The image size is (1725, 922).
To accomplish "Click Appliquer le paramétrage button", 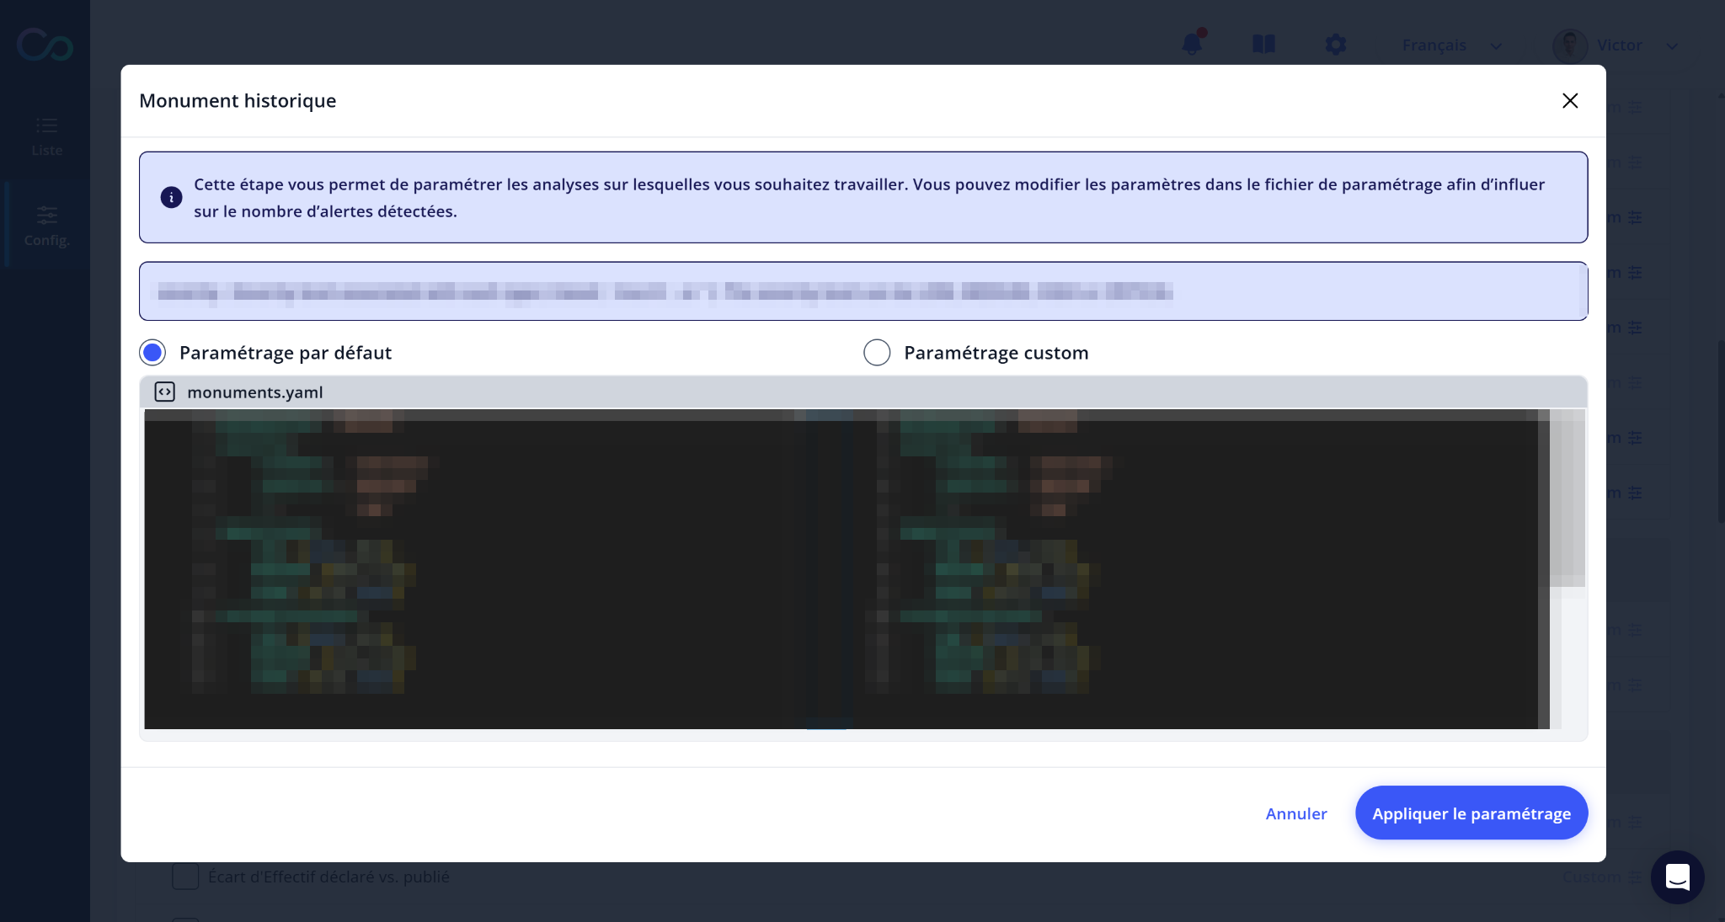I will 1471,813.
